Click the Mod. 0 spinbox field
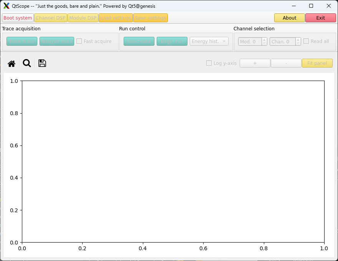Image resolution: width=338 pixels, height=261 pixels. click(250, 41)
